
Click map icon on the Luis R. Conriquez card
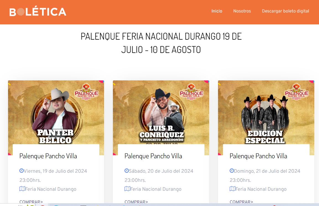click(x=127, y=189)
